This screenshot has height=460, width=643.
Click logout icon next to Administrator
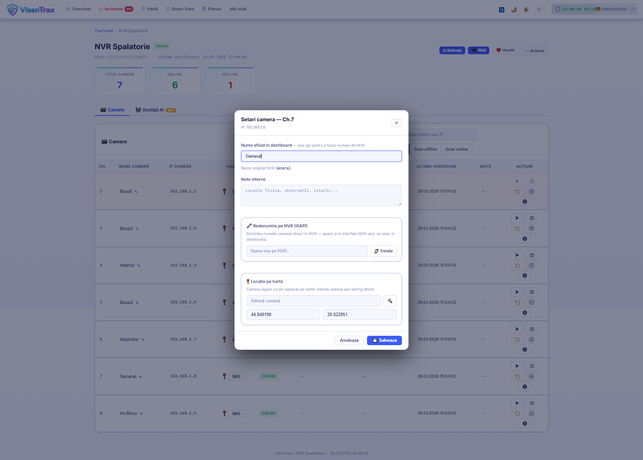pyautogui.click(x=632, y=9)
